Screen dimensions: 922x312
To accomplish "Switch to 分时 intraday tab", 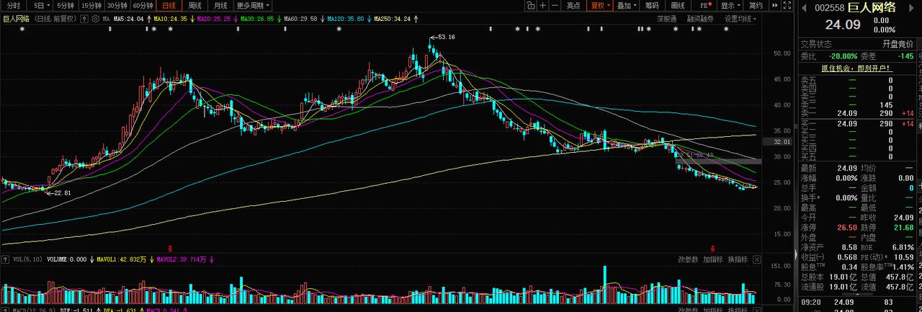I will [x=13, y=5].
